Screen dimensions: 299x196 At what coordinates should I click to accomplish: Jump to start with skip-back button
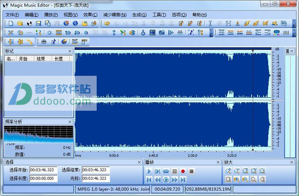149,180
